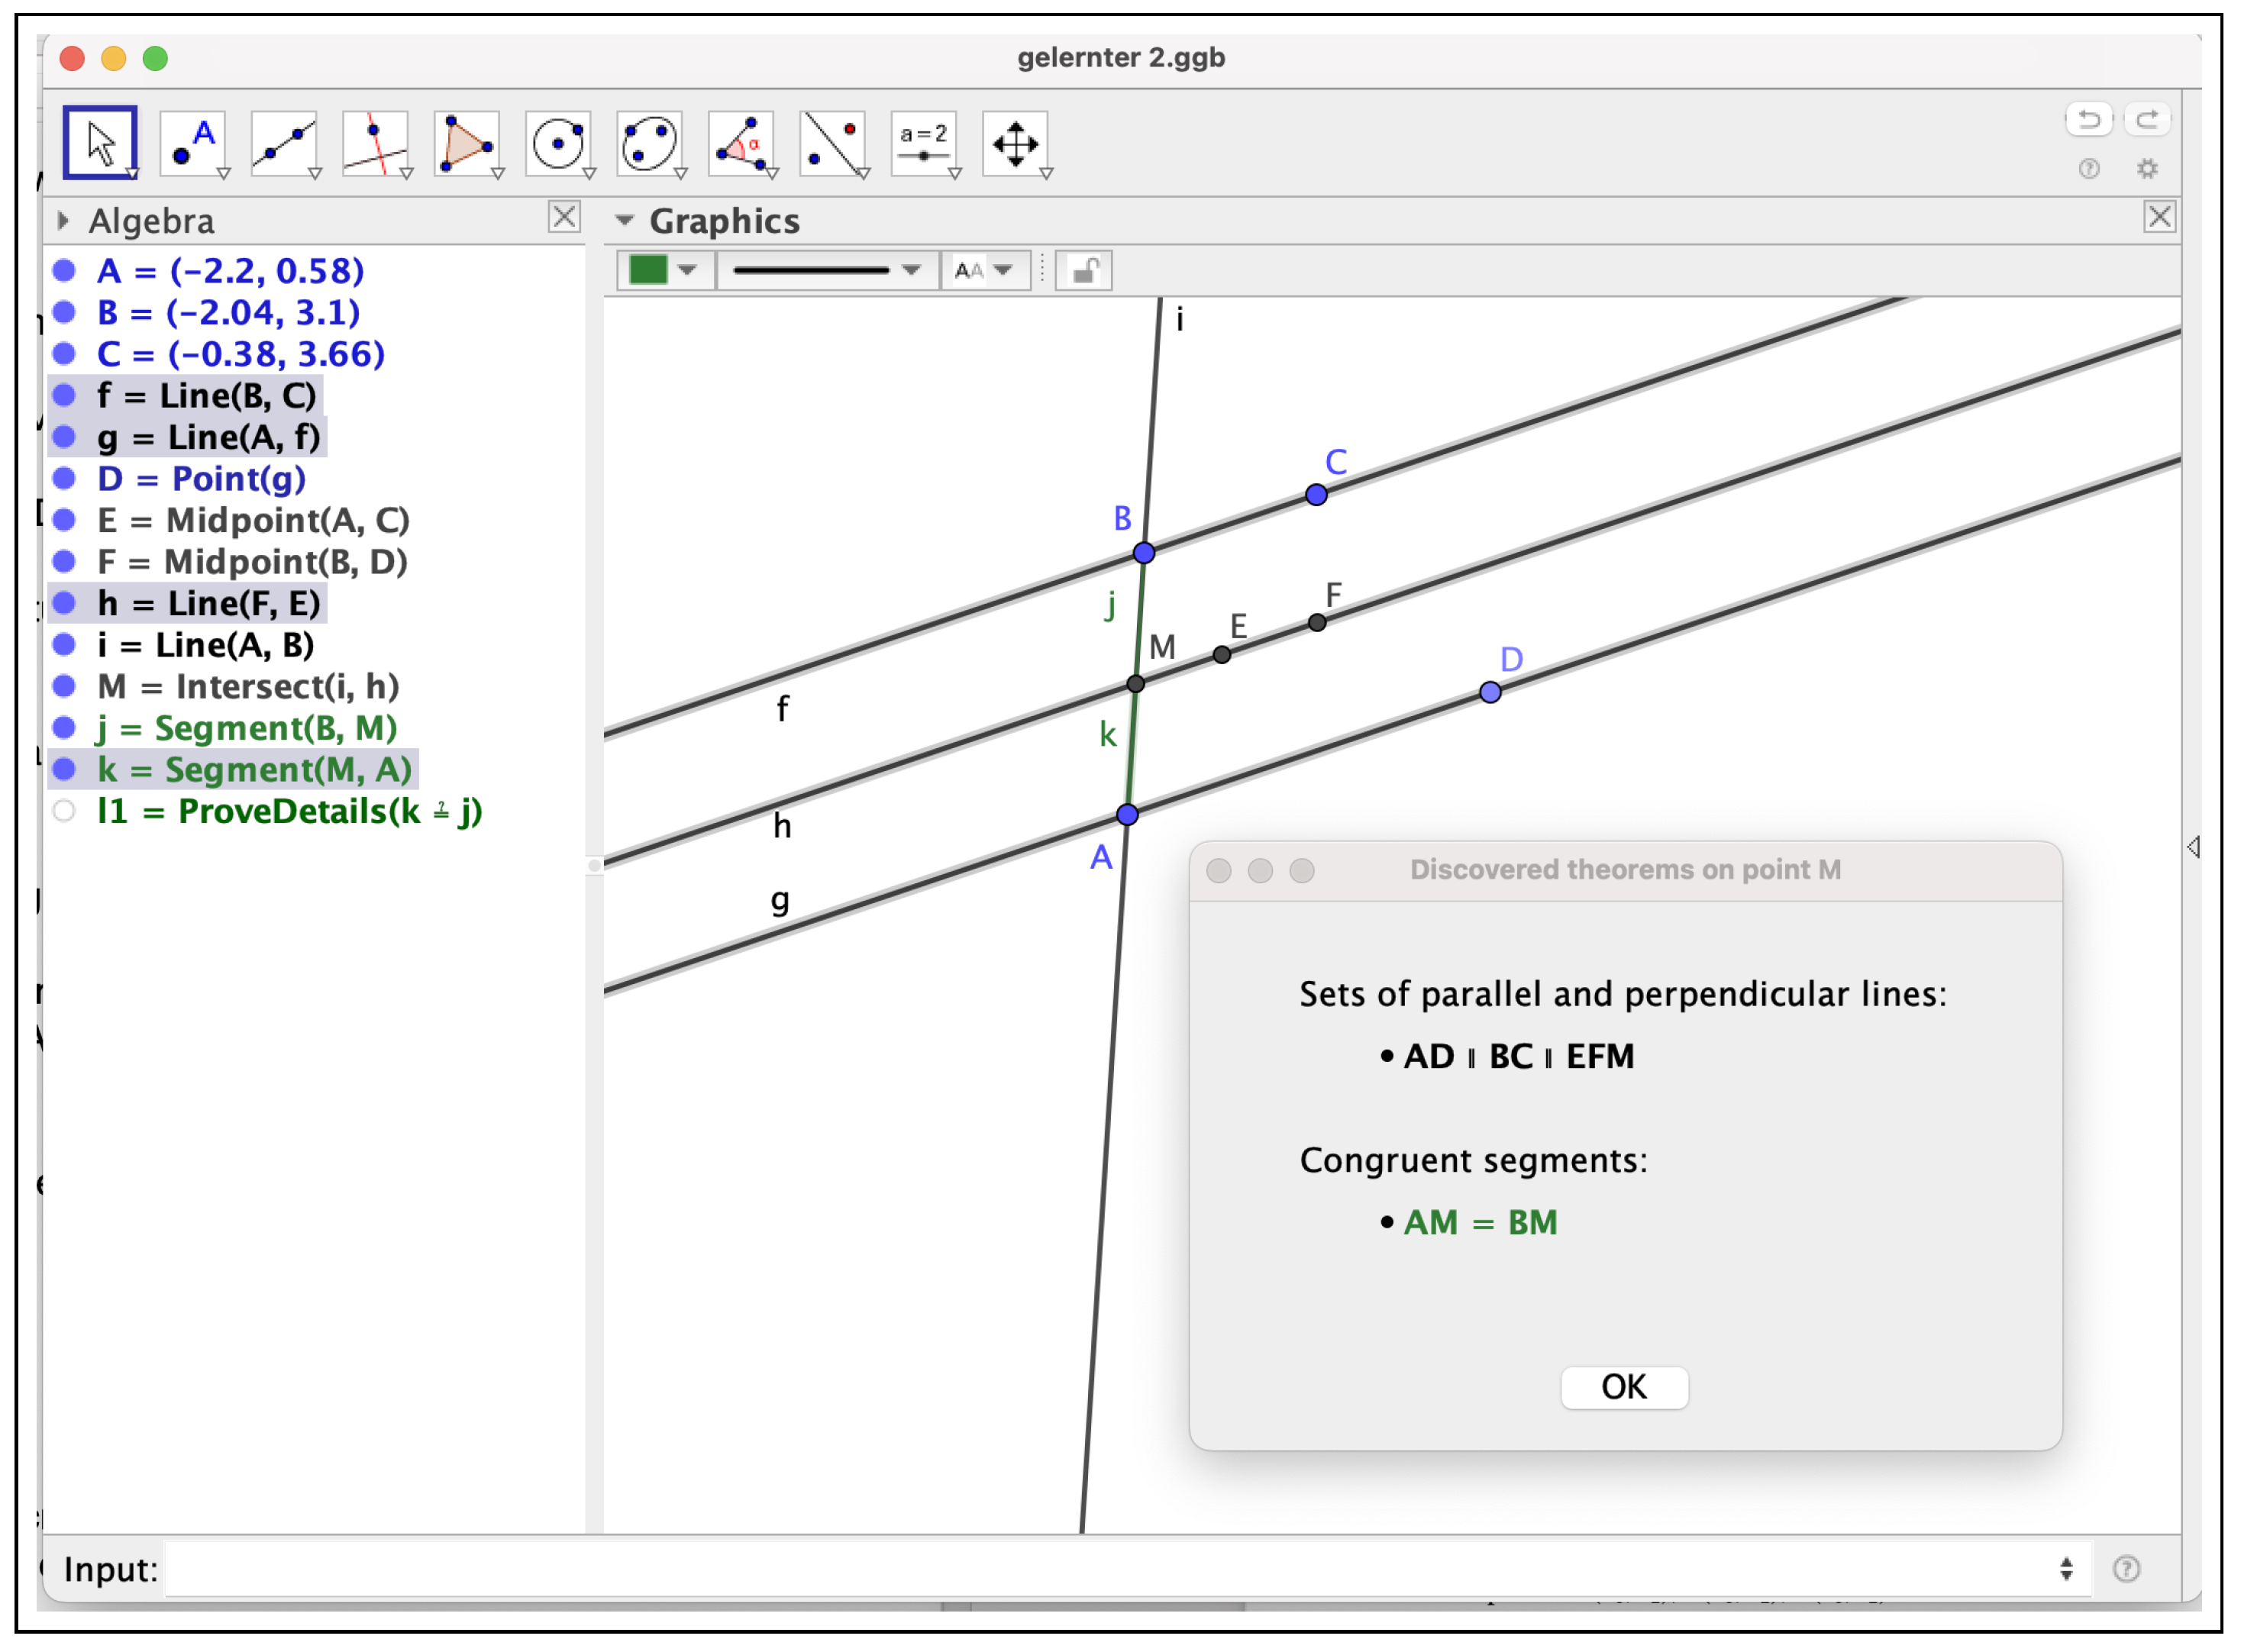Select the Angle measurement tool
Viewport: 2241px width, 1652px height.
[740, 143]
